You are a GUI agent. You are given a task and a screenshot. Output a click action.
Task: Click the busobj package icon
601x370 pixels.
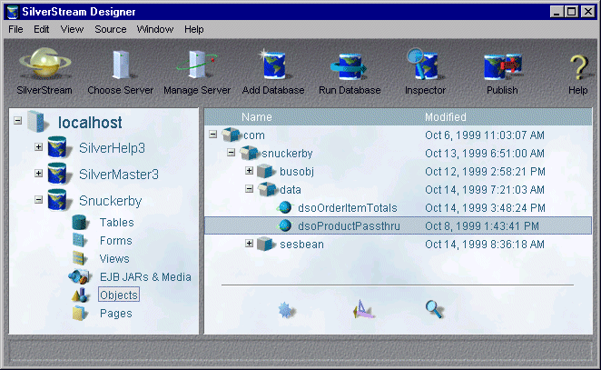pos(266,171)
